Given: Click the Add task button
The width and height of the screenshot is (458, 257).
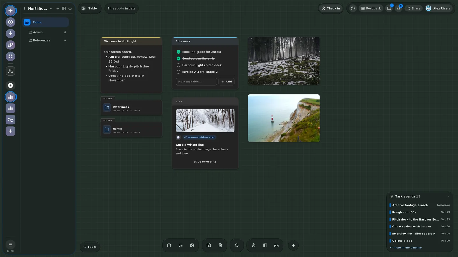Looking at the screenshot, I should (226, 82).
